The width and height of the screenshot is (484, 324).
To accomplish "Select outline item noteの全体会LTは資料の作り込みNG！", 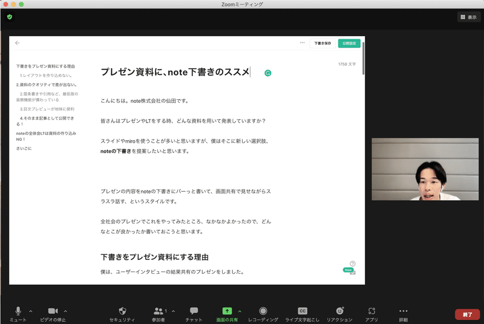I will click(x=46, y=136).
